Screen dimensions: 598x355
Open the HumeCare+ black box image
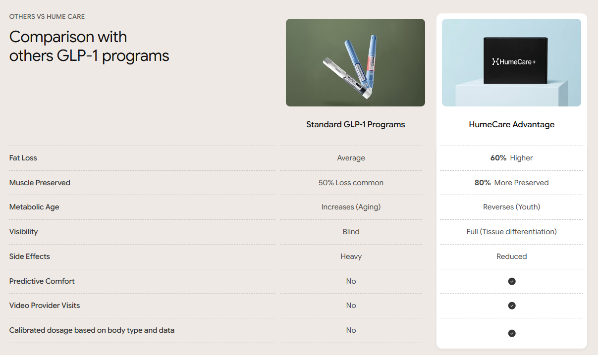(511, 62)
